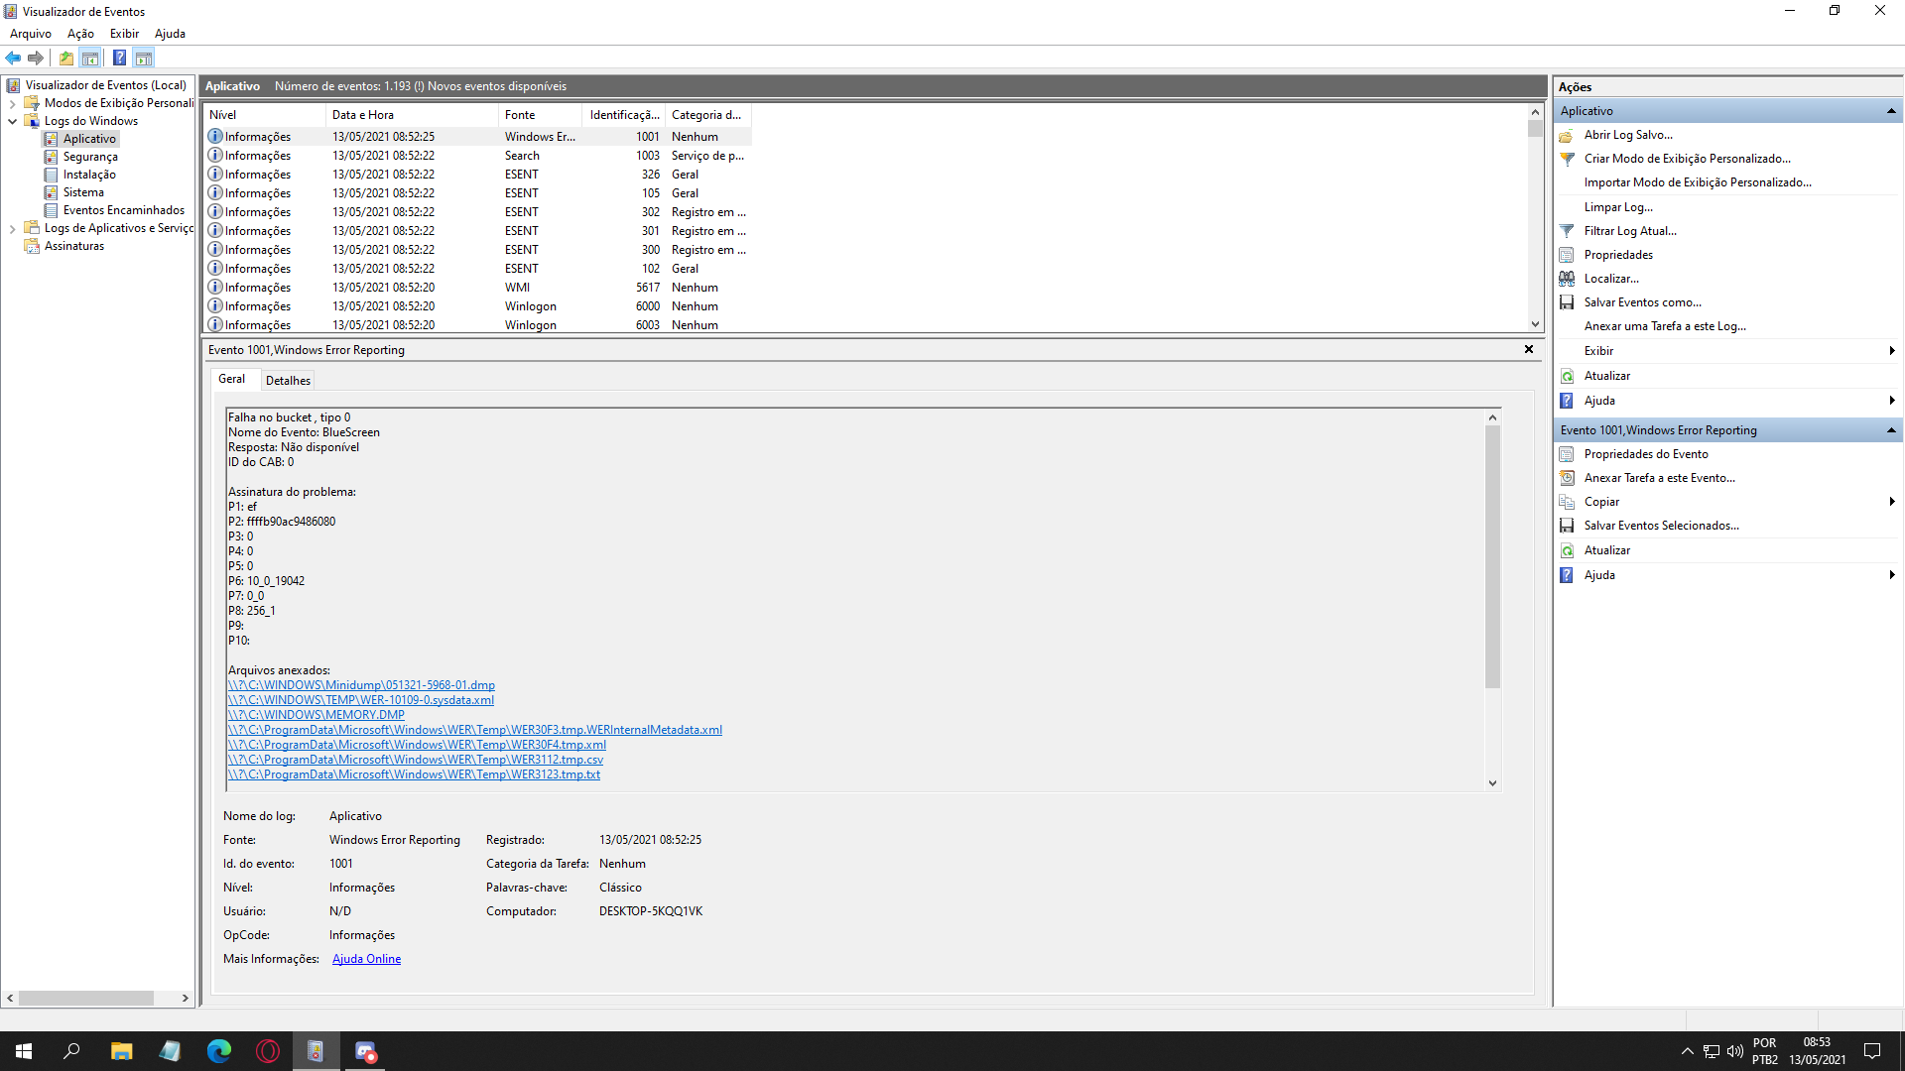Click Criar Modo de Exibição Personalizado funnel icon
Screen dimensions: 1905x1071
(1567, 159)
